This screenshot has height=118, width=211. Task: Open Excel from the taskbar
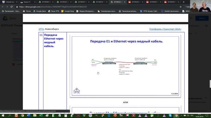pos(41,115)
